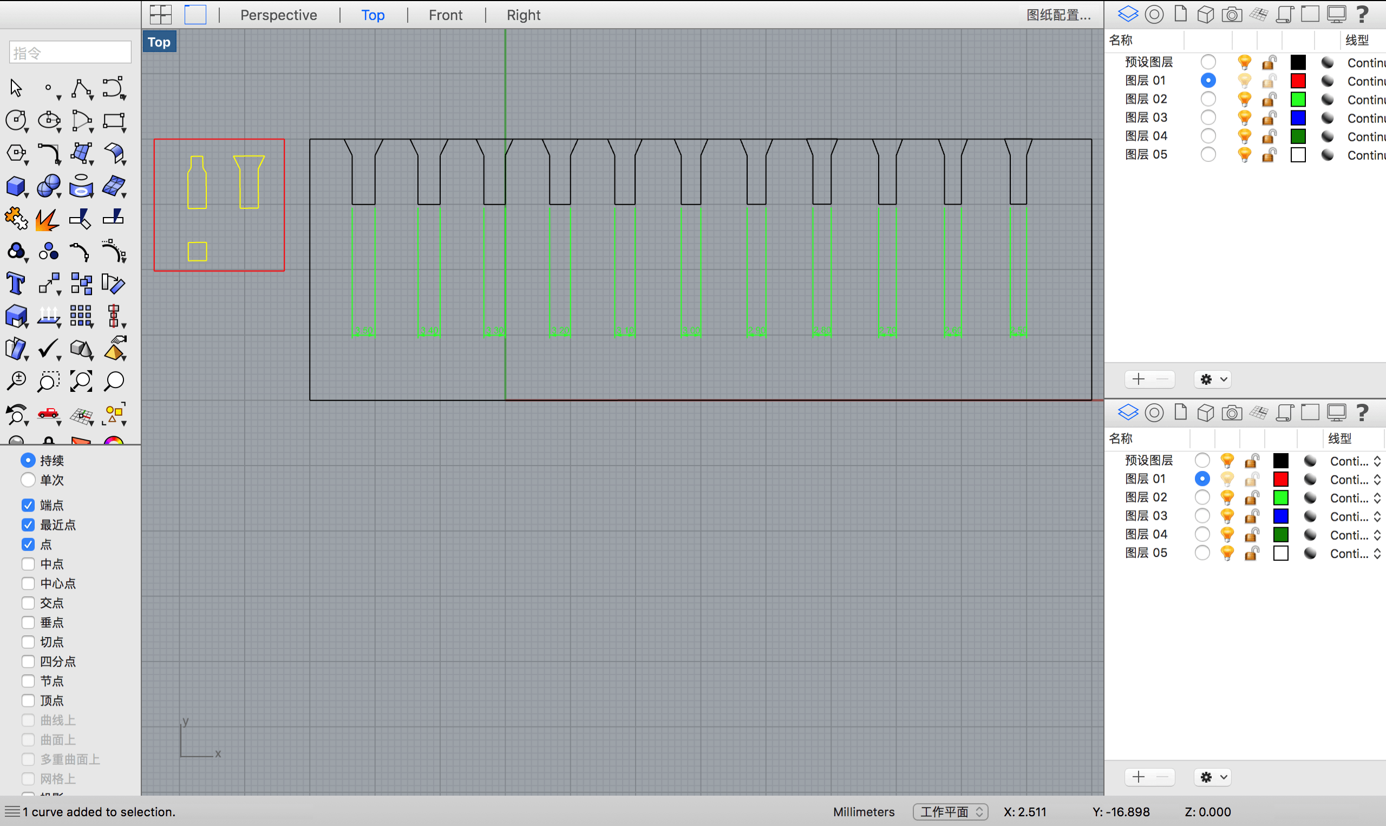Viewport: 1386px width, 826px height.
Task: Open linetype stepper for 图层 02 lower panel
Action: 1377,498
